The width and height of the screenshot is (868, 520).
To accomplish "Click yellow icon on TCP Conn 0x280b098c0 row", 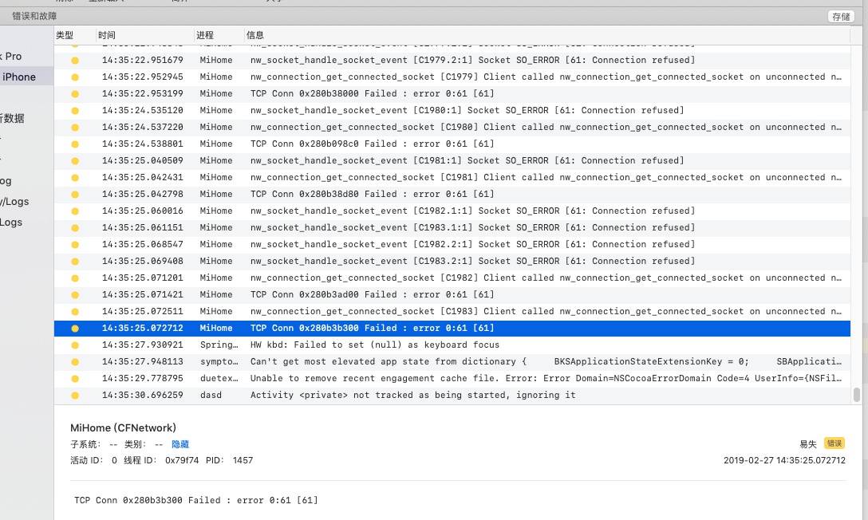I will [x=74, y=144].
